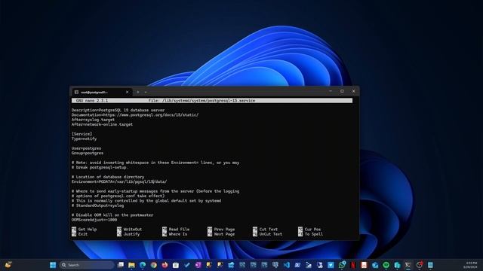Click the '# StandardOutput=syslog' line

97,206
